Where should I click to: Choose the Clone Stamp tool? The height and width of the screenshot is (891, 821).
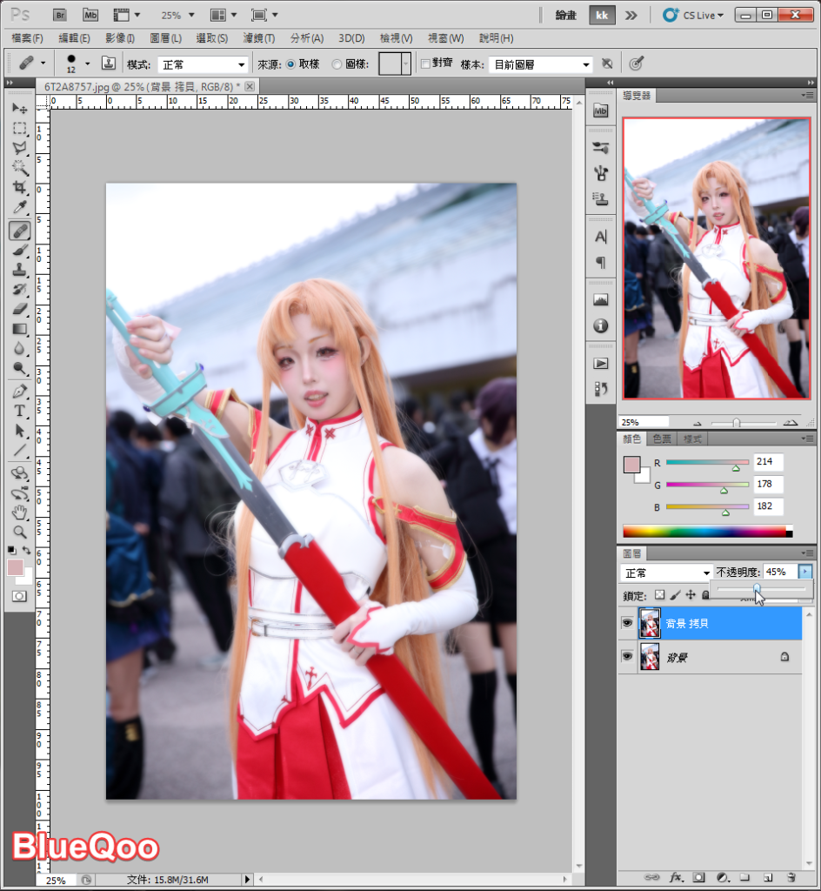click(19, 270)
